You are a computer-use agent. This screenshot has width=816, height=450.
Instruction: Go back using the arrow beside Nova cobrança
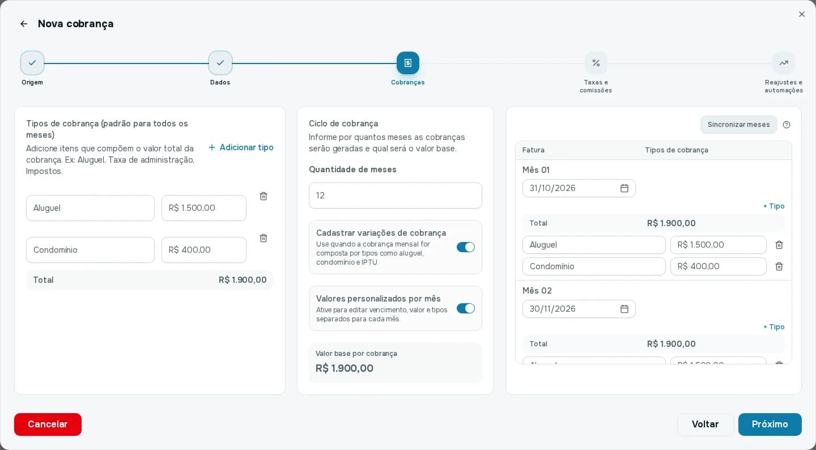(24, 24)
